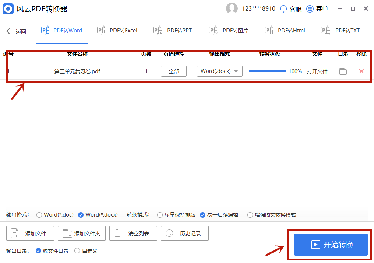Screen dimensions: 374x263
Task: Open the account 123****8910 link
Action: click(x=258, y=9)
